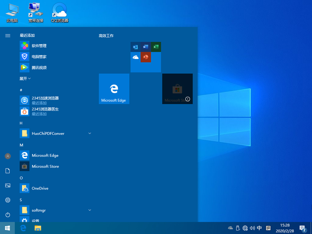Launch Microsoft Edge from the taskbar

(23, 228)
